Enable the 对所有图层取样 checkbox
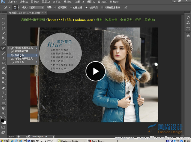Image resolution: width=191 pixels, height=142 pixels. [x=102, y=7]
